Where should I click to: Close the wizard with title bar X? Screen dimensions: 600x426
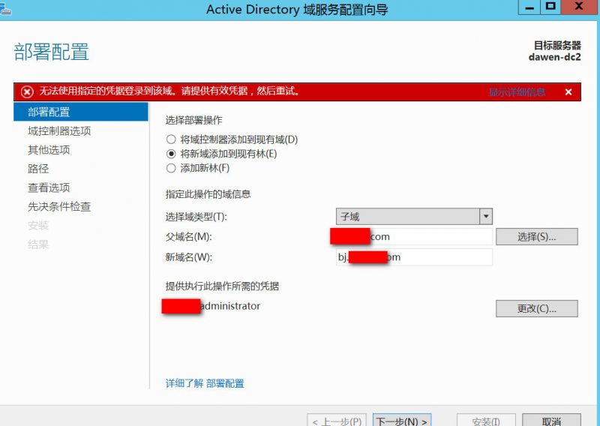click(579, 7)
